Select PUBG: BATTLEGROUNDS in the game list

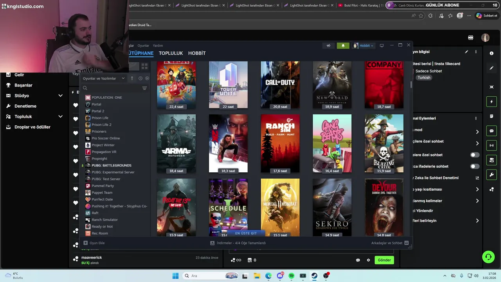[111, 165]
